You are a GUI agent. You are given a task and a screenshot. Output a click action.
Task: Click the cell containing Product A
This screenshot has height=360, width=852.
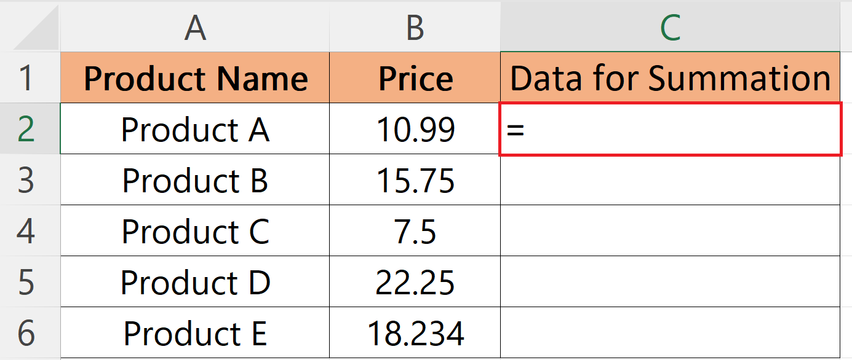tap(196, 129)
